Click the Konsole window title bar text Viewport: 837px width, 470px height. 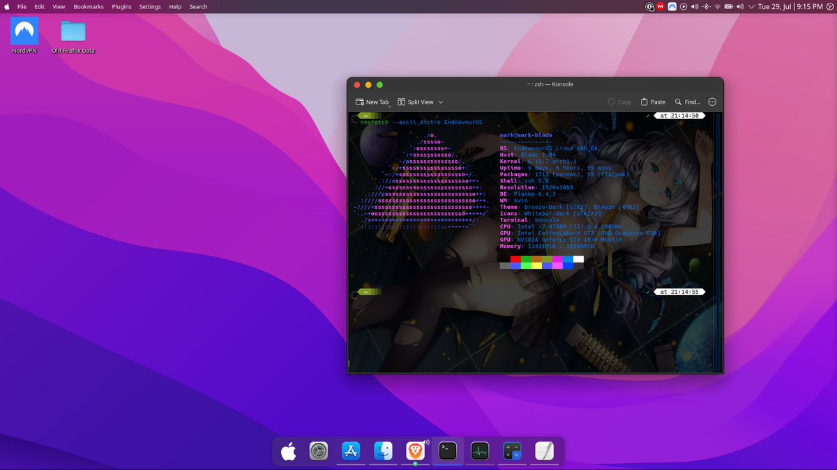[550, 84]
